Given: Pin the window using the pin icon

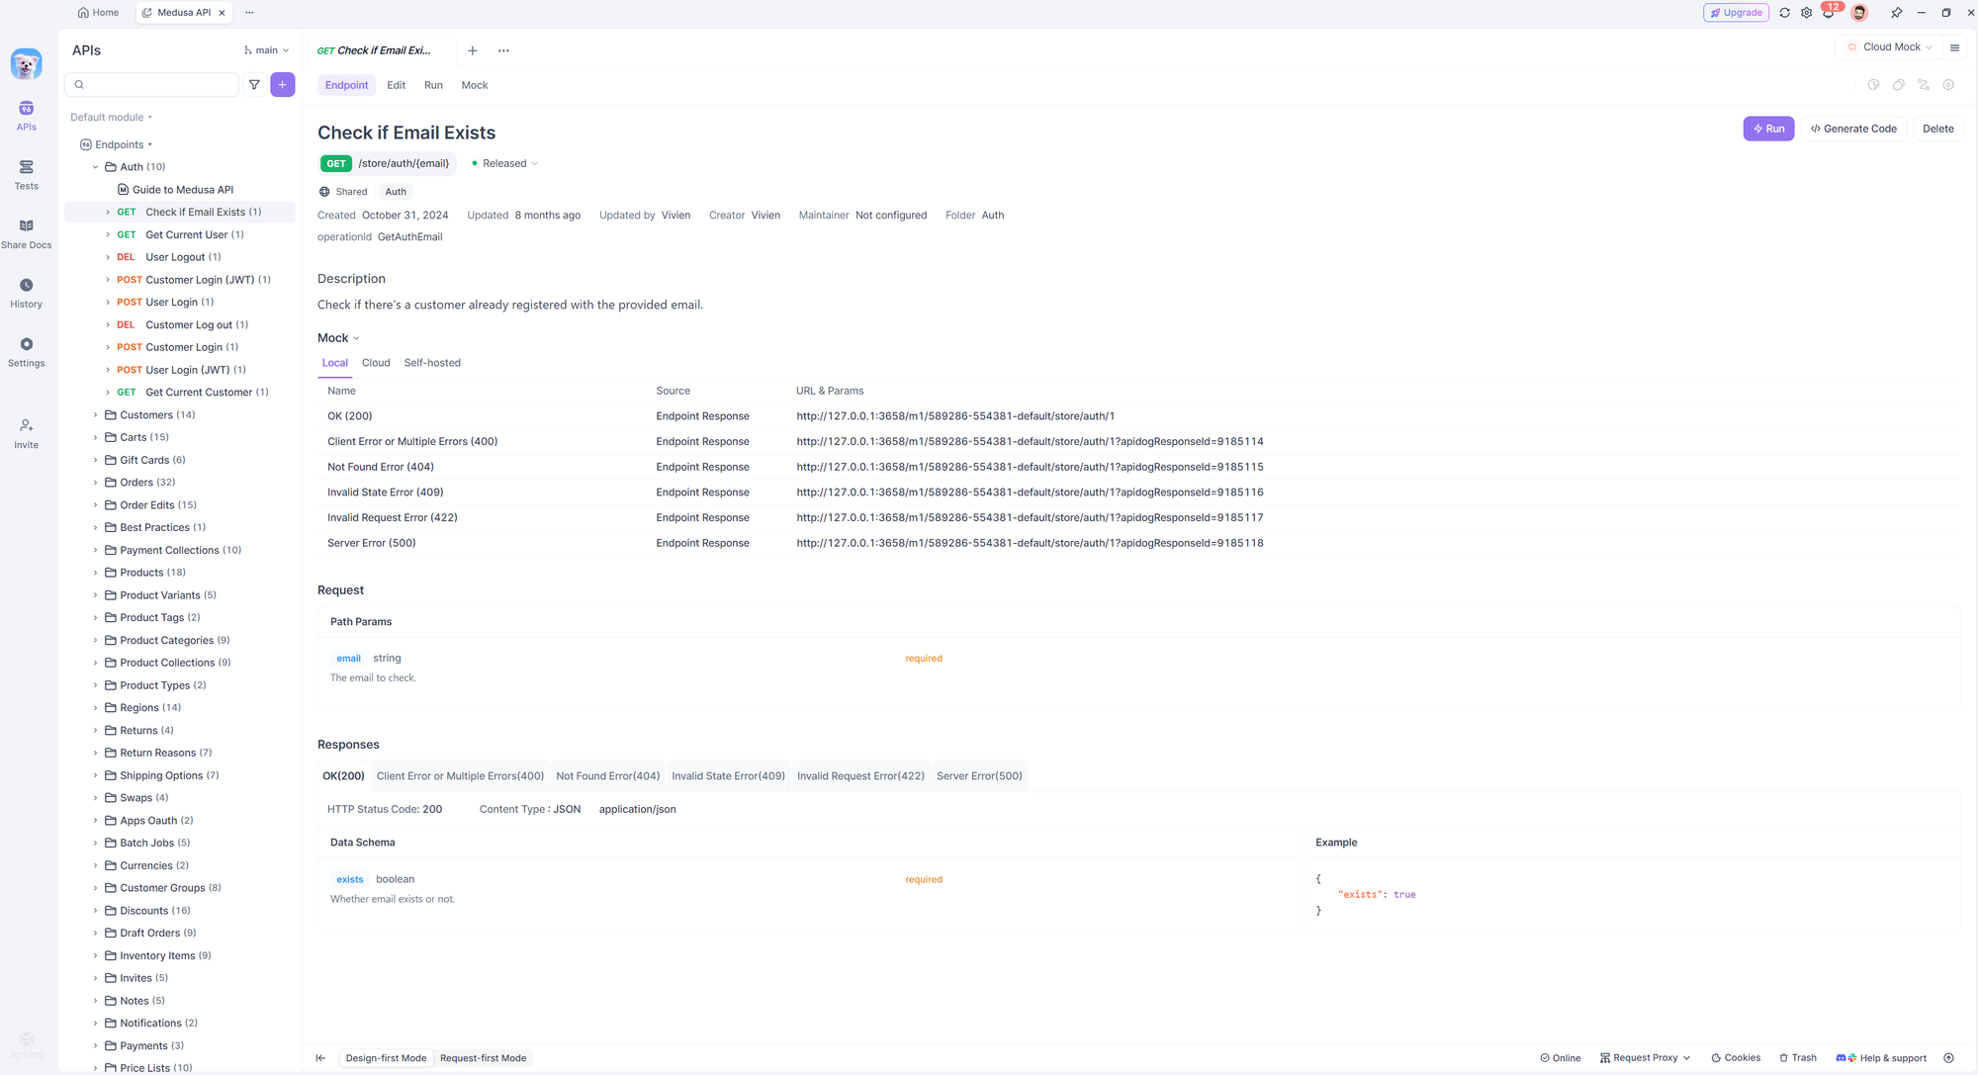Looking at the screenshot, I should [x=1896, y=12].
